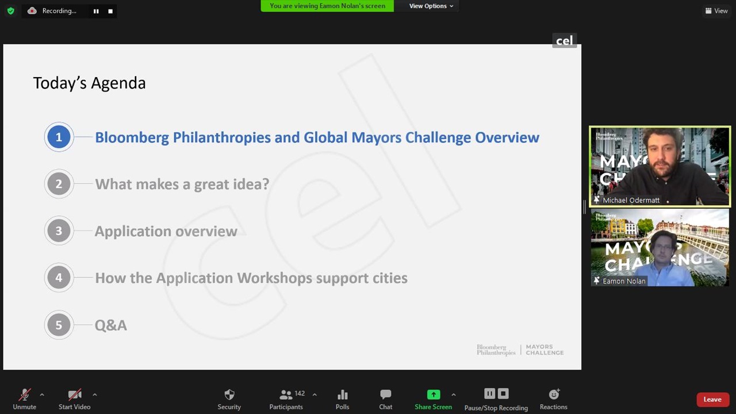
Task: Click agenda text "Application overview"
Action: 166,231
